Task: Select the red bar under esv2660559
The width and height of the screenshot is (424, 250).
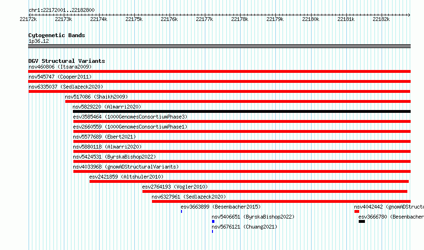Action: (x=242, y=131)
